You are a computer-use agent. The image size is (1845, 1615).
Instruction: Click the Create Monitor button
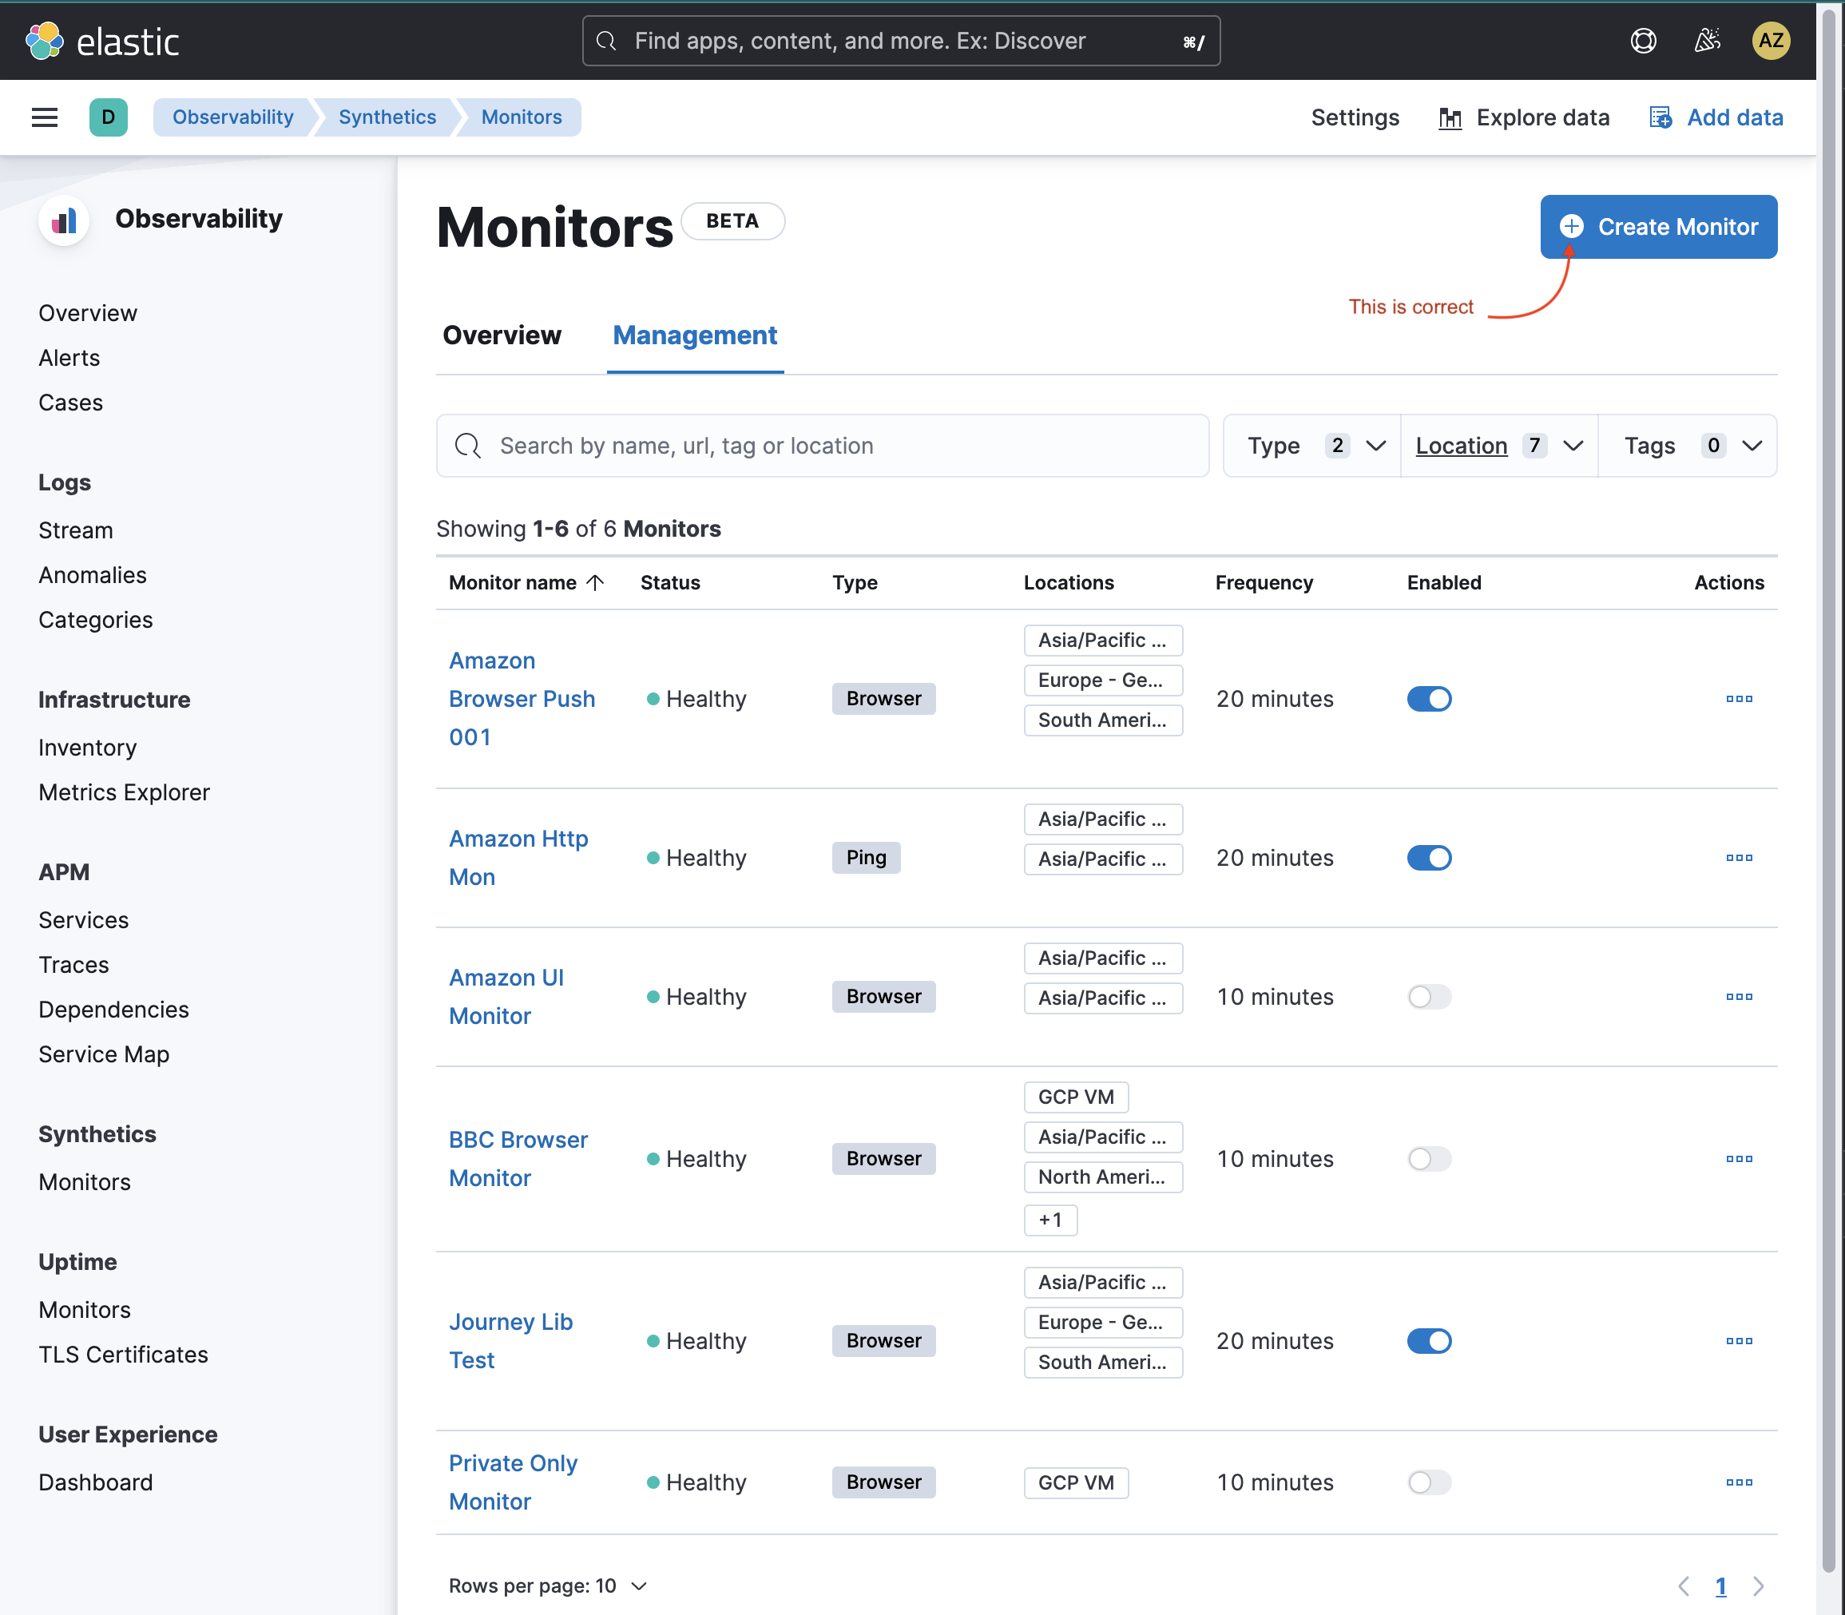[x=1657, y=226]
